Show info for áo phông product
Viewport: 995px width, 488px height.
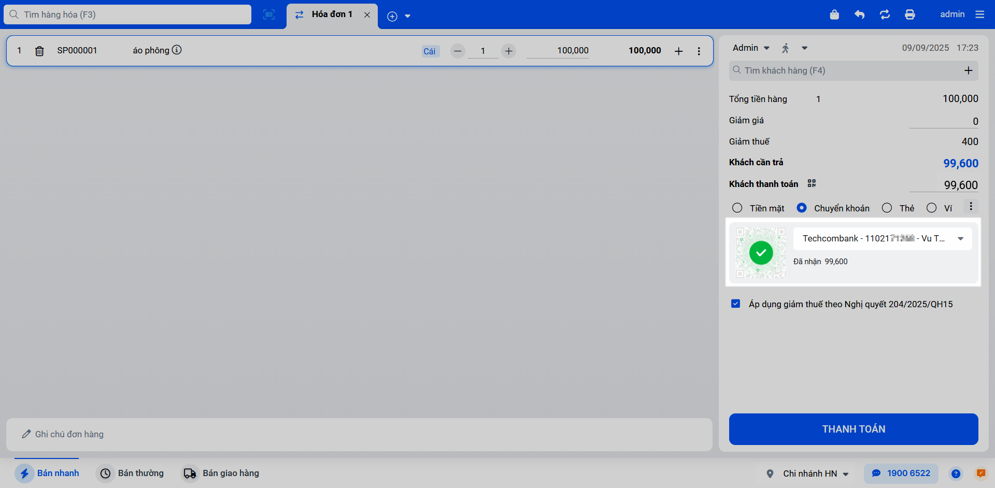tap(177, 50)
